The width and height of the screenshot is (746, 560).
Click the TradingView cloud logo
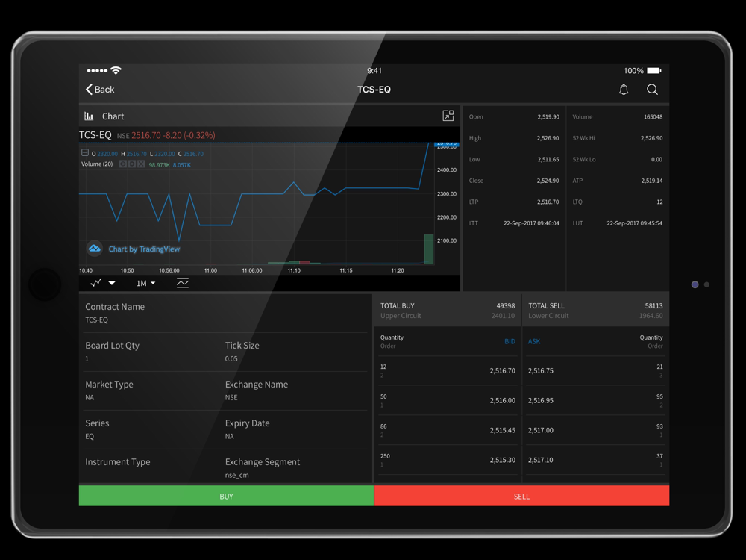(95, 249)
